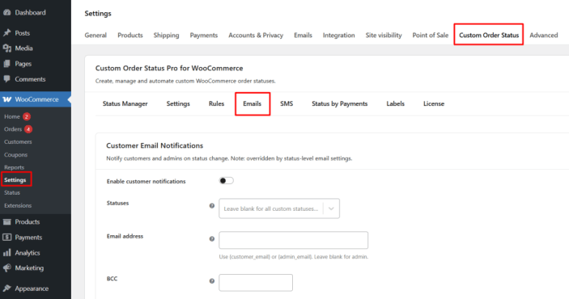Open the Customers submenu link

coord(18,141)
